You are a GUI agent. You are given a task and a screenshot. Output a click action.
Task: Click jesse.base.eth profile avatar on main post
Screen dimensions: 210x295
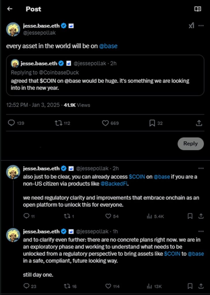(13, 29)
